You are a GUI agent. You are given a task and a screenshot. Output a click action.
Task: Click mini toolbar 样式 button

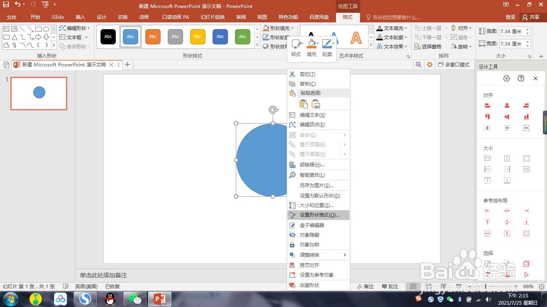pyautogui.click(x=296, y=48)
